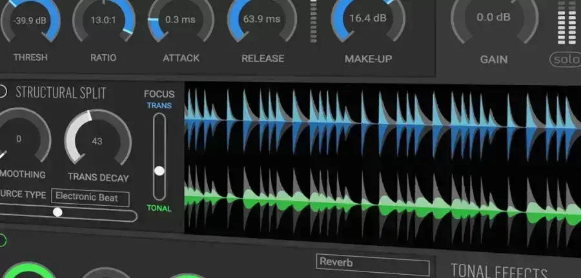Click the Thresh knob showing -39.9 dB

tap(30, 19)
